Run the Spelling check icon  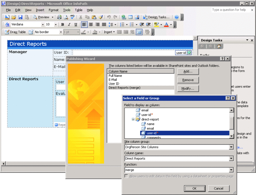click(72, 17)
